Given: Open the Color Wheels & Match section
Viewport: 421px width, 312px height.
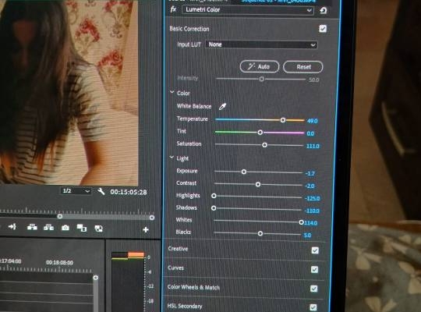Looking at the screenshot, I should click(x=193, y=287).
